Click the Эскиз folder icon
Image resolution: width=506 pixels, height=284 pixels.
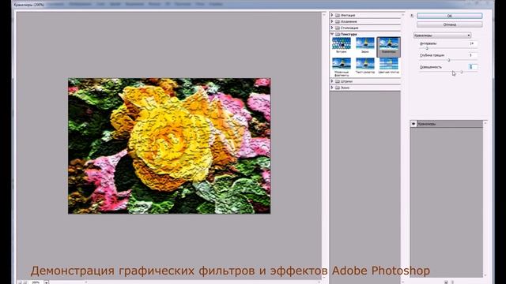pos(338,88)
